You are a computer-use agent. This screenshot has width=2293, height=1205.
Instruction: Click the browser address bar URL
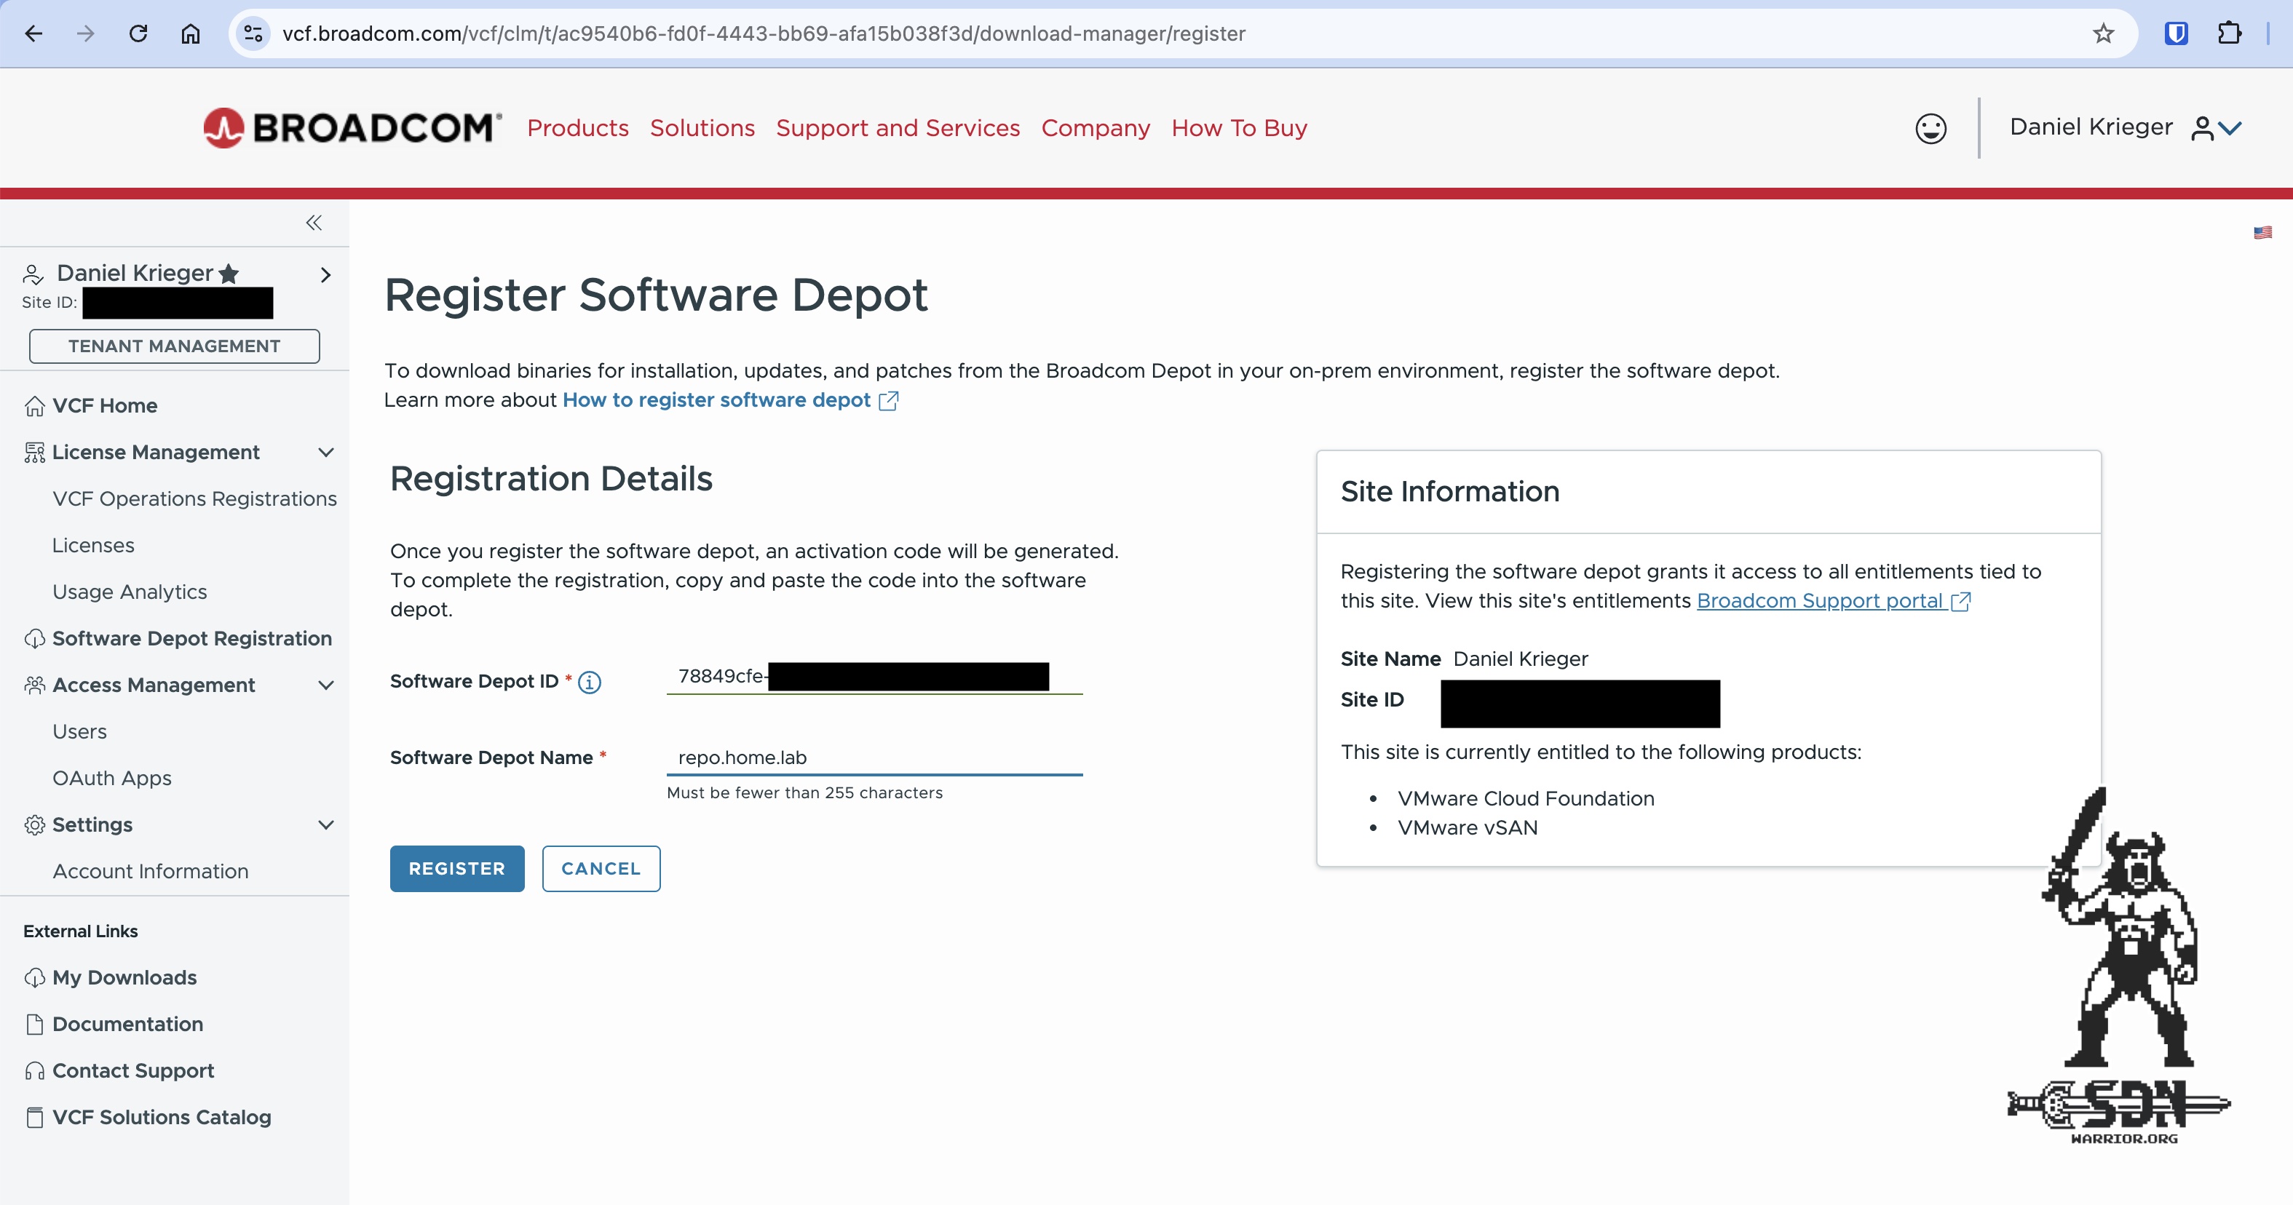point(764,33)
